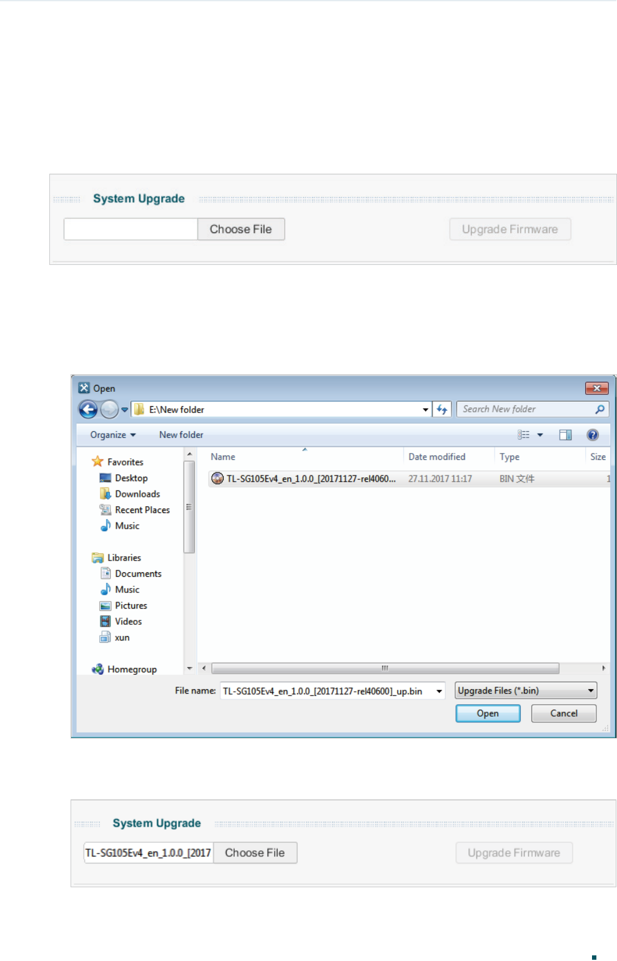Select Desktop in the navigation pane
Viewport: 617px width, 961px height.
pyautogui.click(x=131, y=478)
